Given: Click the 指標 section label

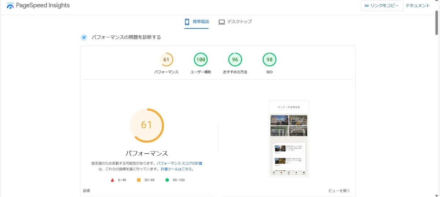Looking at the screenshot, I should (86, 191).
